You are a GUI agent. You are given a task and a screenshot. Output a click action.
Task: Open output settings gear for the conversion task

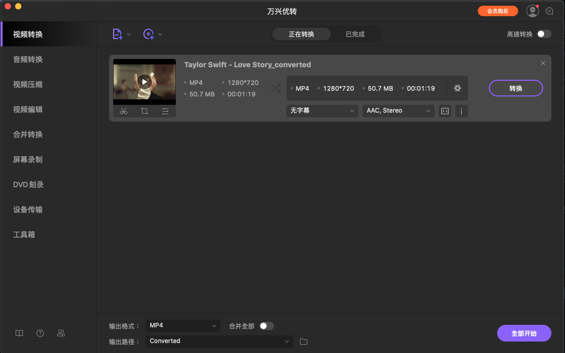457,88
